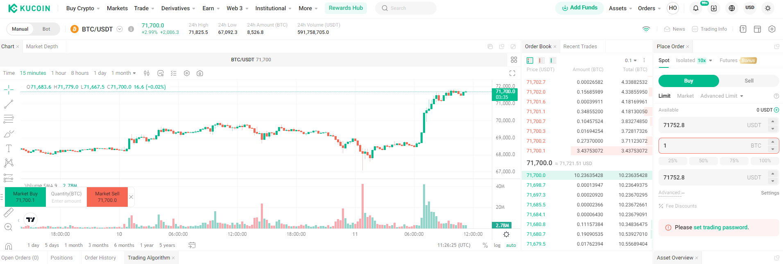Toggle auto scale on chart
783x264 pixels.
(x=511, y=245)
